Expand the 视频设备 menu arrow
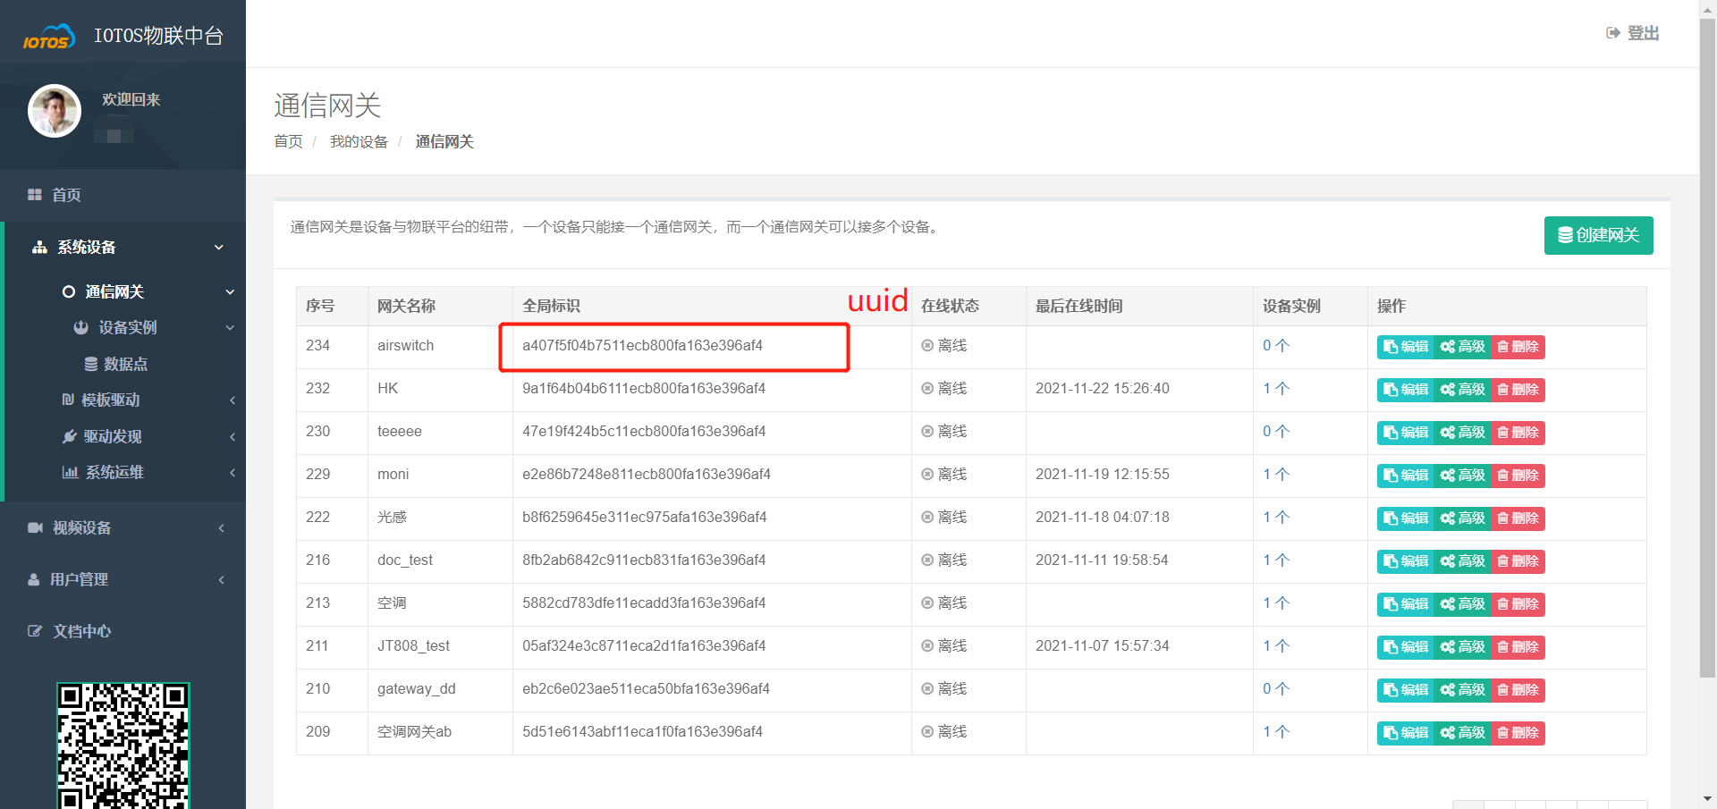This screenshot has height=809, width=1717. point(221,528)
